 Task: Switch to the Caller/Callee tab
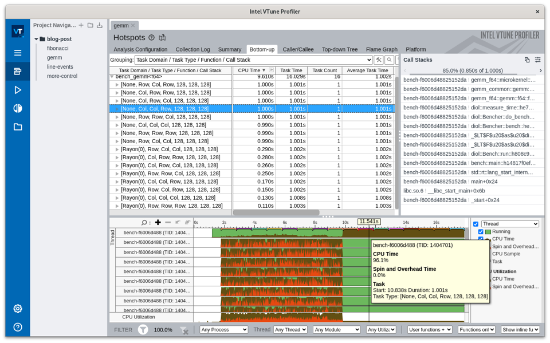pos(298,49)
